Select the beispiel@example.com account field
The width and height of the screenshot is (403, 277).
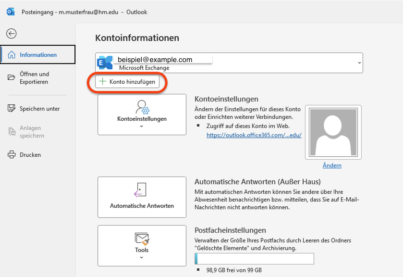point(229,63)
